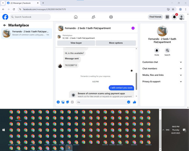189x151 pixels.
Task: Focus the Search Facebook field
Action: (30, 17)
